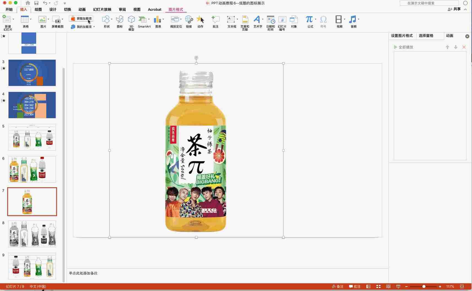Expand the Table dropdown arrow
This screenshot has width=472, height=291.
[x=31, y=19]
